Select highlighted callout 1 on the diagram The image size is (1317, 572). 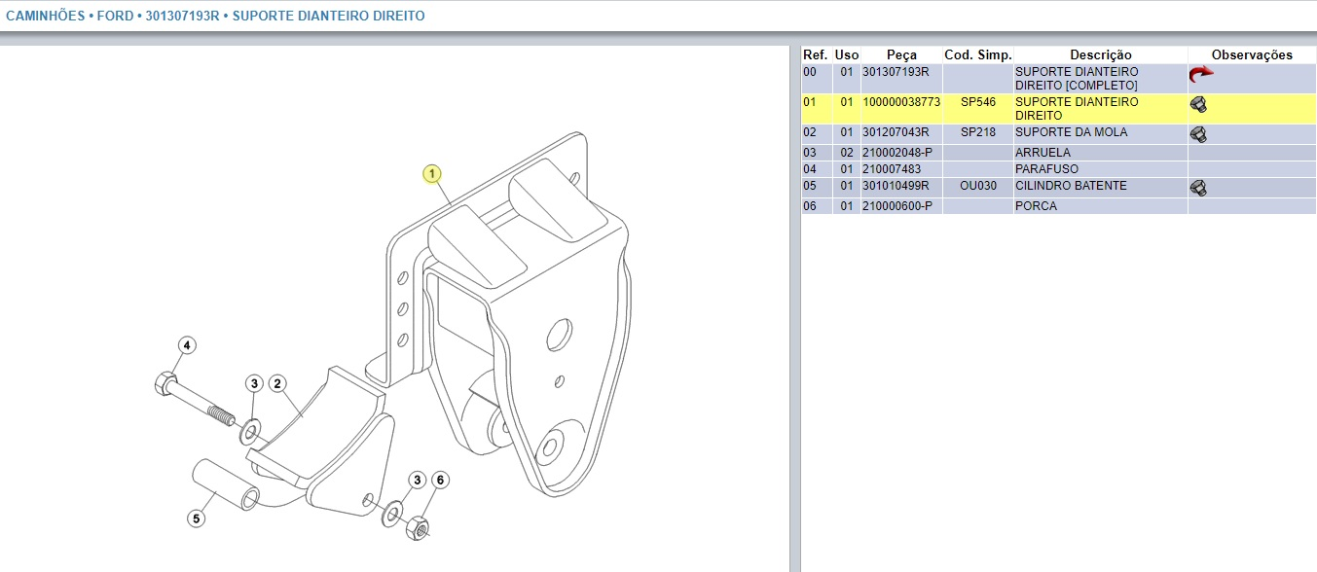[432, 174]
